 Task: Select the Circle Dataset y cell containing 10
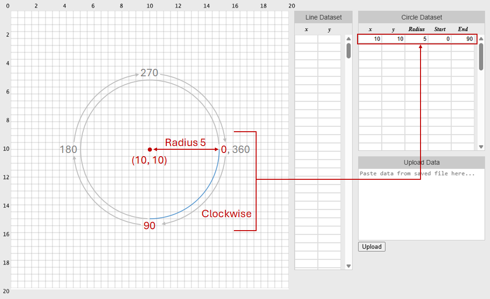tap(393, 39)
